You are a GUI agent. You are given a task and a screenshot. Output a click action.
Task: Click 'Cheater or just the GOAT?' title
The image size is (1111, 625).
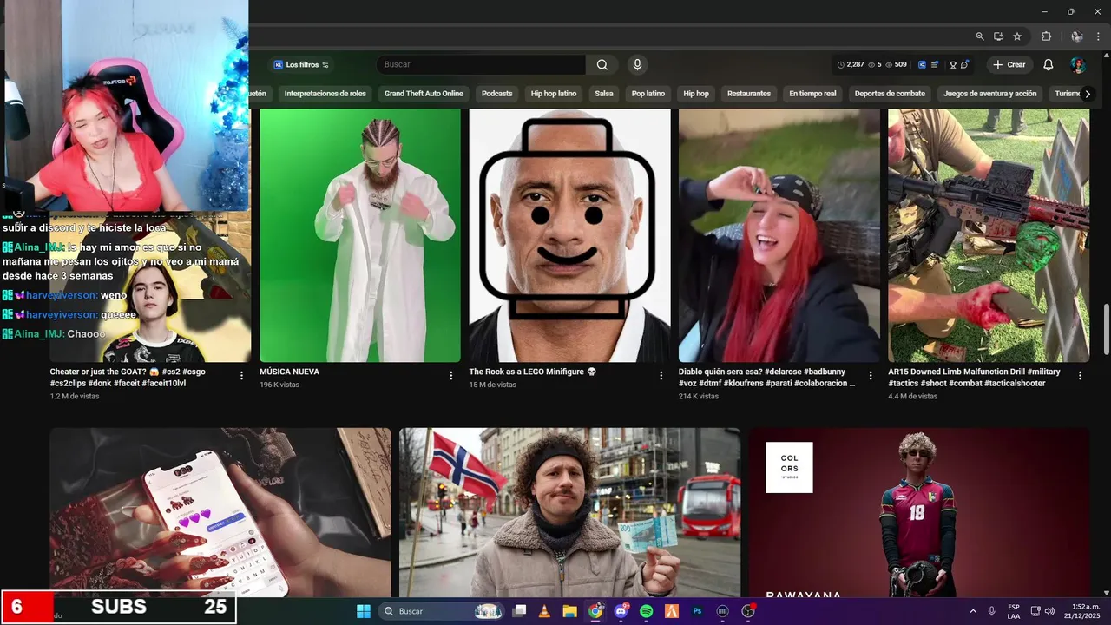point(128,377)
